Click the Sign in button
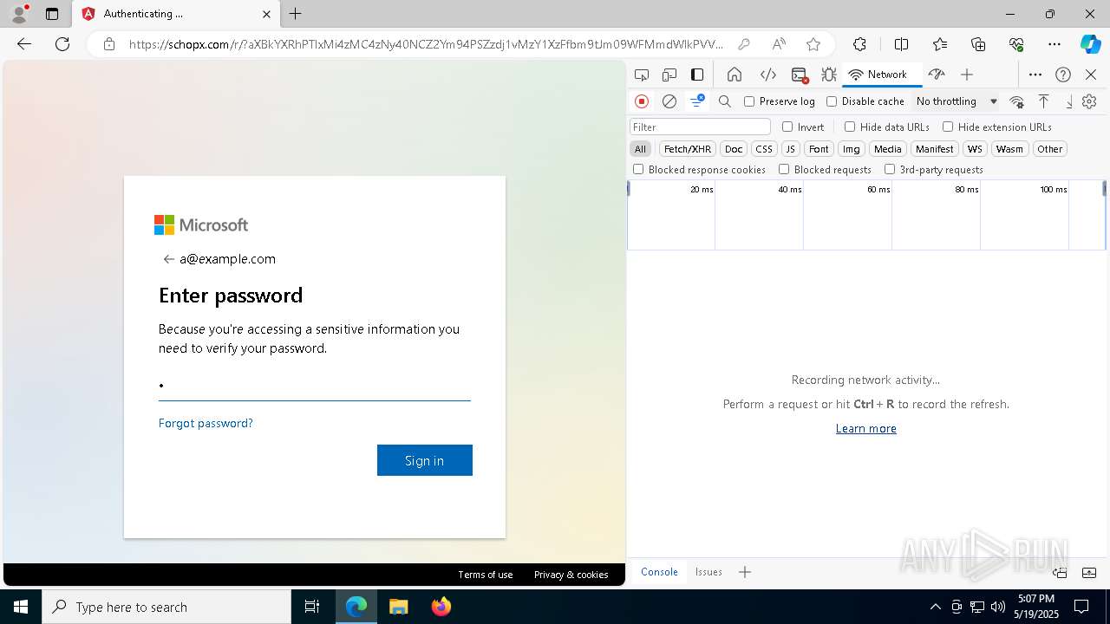The width and height of the screenshot is (1110, 624). coord(425,460)
